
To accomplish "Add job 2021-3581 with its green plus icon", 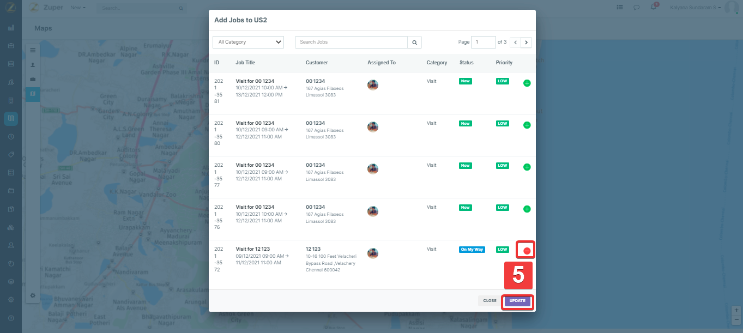I will click(527, 83).
